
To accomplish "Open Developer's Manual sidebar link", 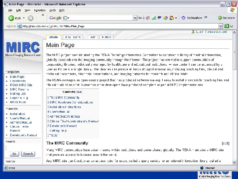I will pyautogui.click(x=23, y=135).
